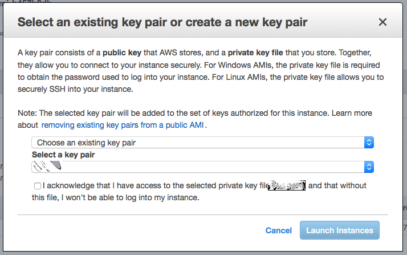Click the "Select a key pair" label
The image size is (407, 255).
click(63, 155)
